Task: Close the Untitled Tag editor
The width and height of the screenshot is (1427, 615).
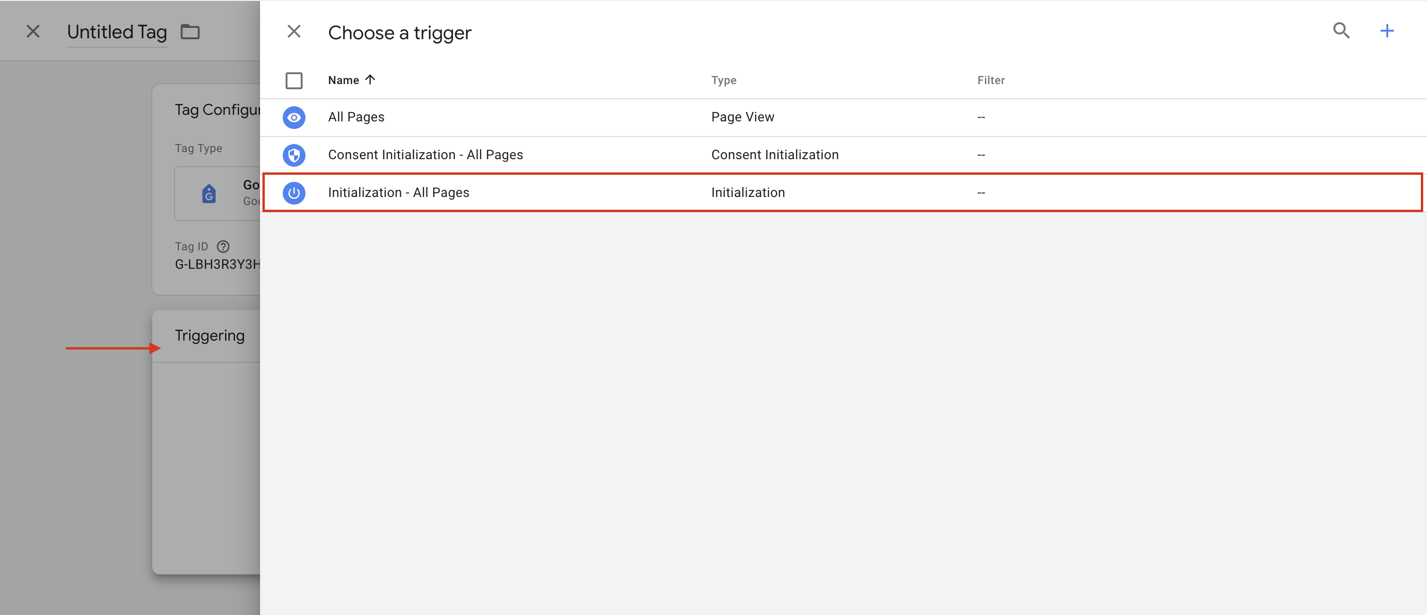Action: point(33,32)
